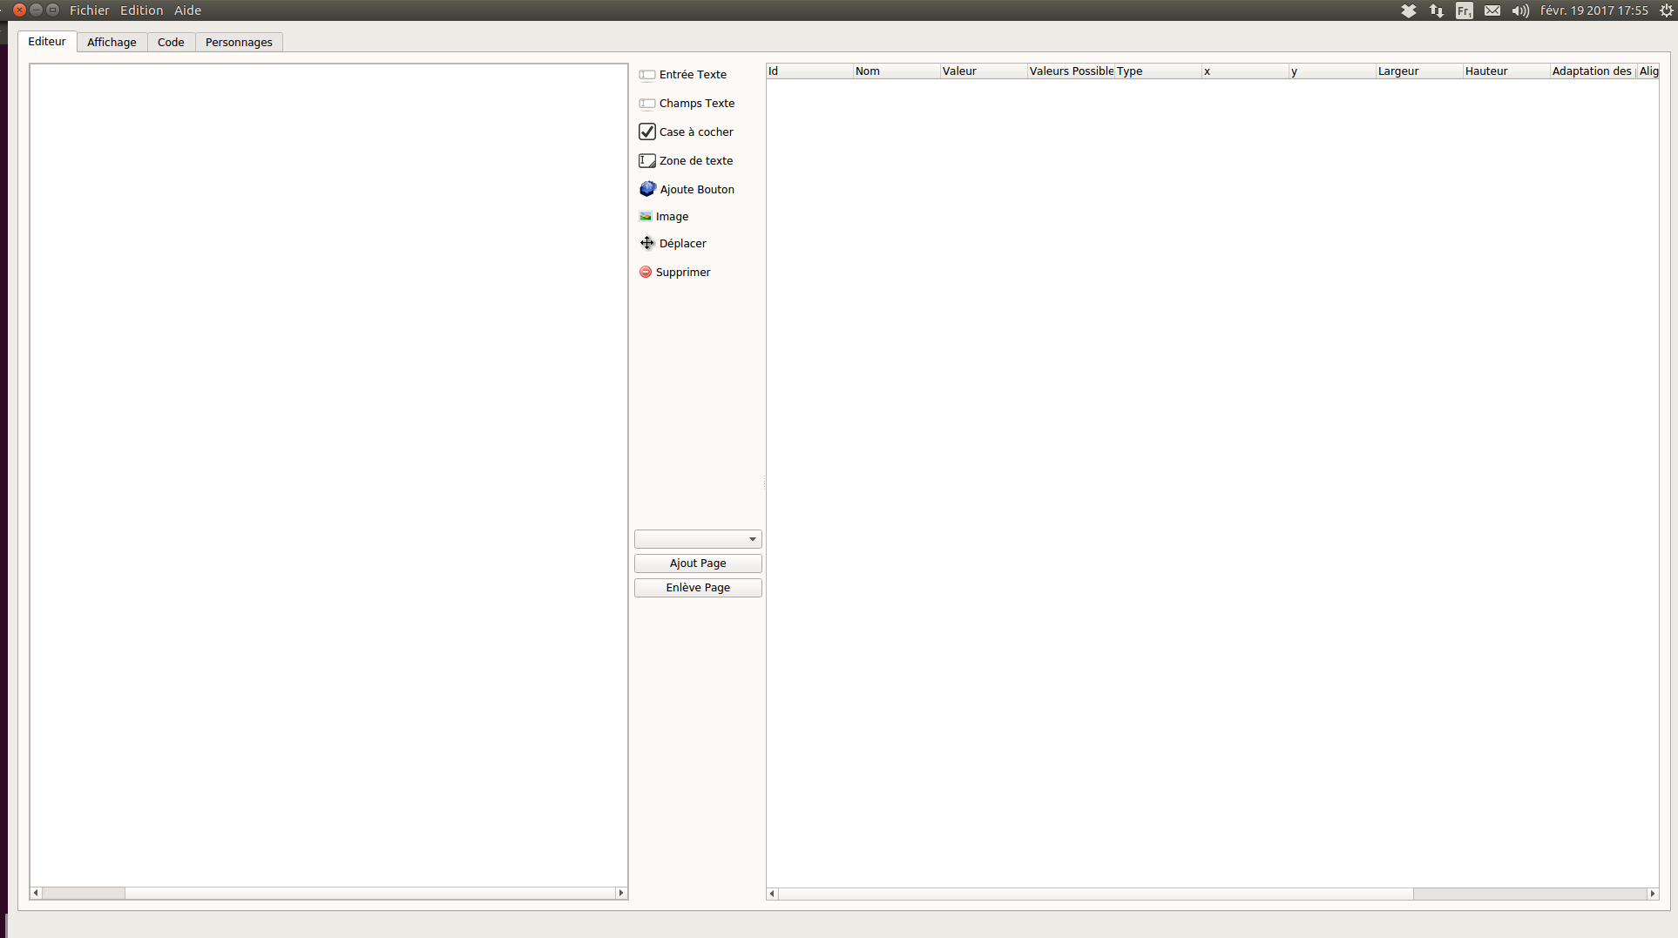This screenshot has width=1678, height=938.
Task: Click the févr. 19 2017 17:55 clock
Action: [1593, 10]
